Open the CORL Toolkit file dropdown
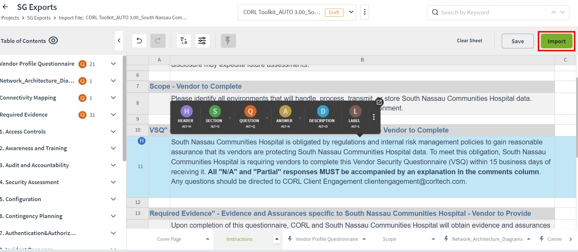The height and width of the screenshot is (252, 578). (351, 12)
